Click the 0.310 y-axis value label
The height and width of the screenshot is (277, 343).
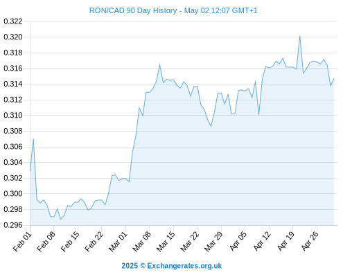pos(13,115)
